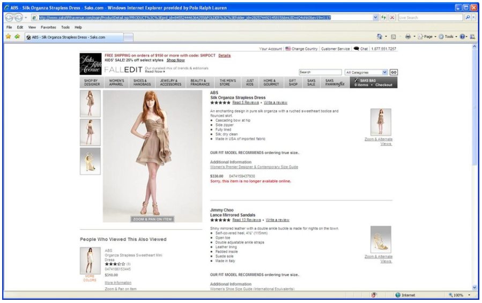Click the empty new tab button
The height and width of the screenshot is (303, 482).
(x=128, y=37)
